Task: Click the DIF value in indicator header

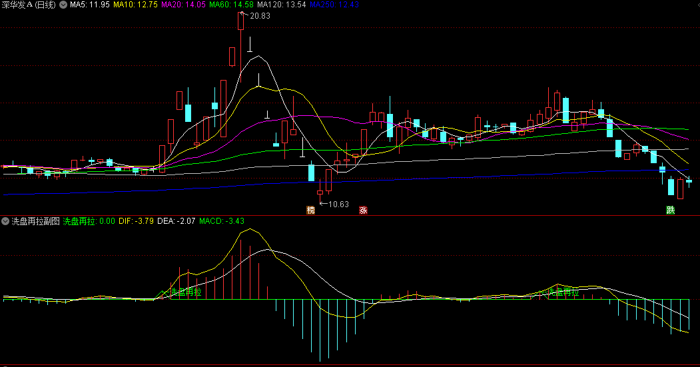Action: tap(136, 220)
